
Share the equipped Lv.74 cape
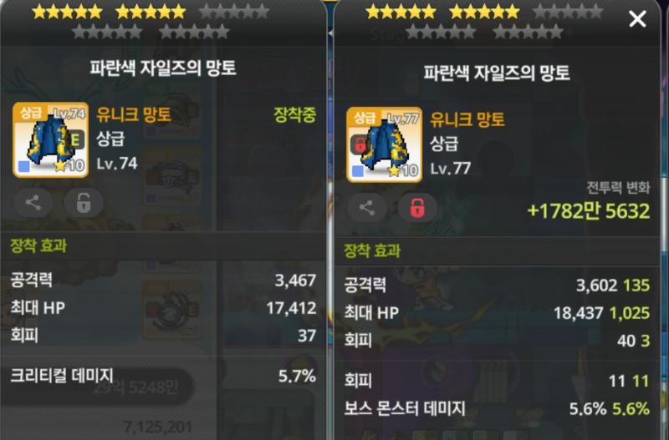(x=33, y=202)
